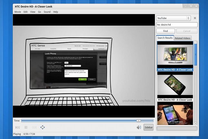Enter fullscreen with the arrows icon
This screenshot has height=139, width=208.
click(43, 127)
